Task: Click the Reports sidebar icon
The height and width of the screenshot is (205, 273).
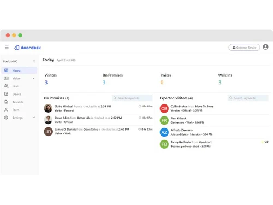Action: 6,102
